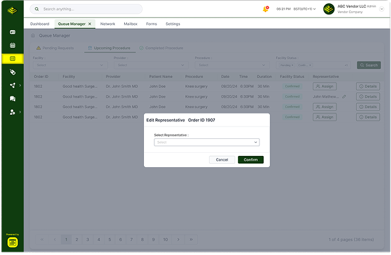
Task: Open Details for the third table row
Action: (368, 107)
